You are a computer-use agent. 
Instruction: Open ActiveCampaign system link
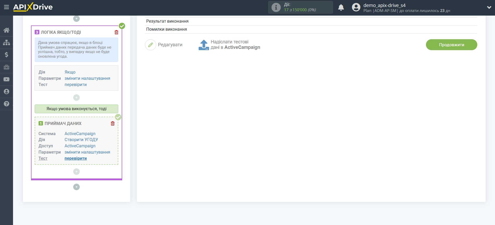pyautogui.click(x=80, y=134)
